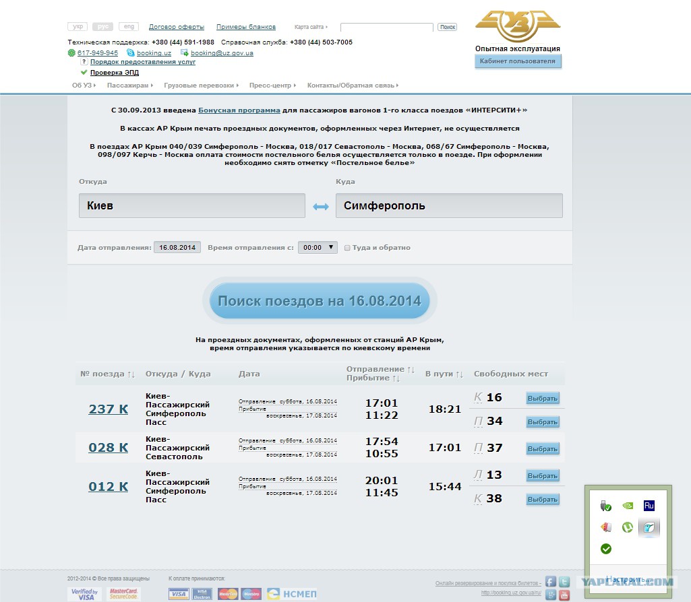
Task: Open train 237 К link
Action: (x=109, y=409)
